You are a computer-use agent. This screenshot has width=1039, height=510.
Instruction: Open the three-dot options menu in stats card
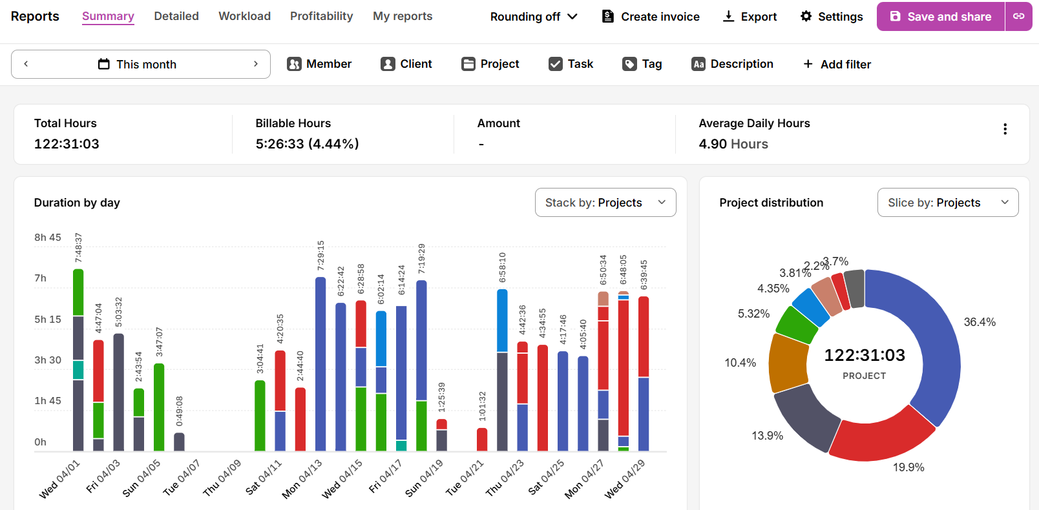[1005, 129]
